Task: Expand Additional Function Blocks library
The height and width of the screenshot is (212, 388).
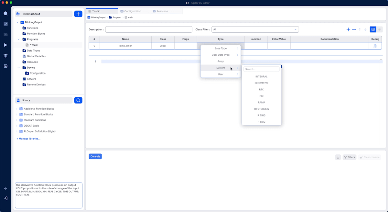Action: 16,109
